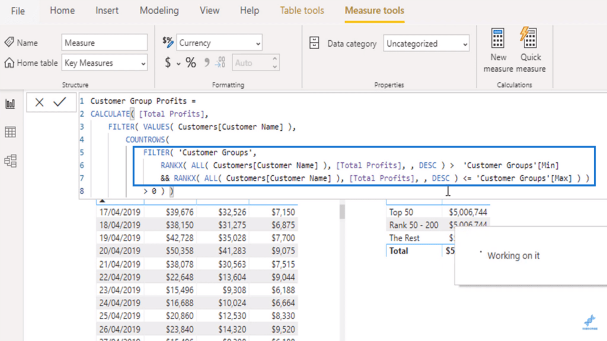Cancel the formula edit with X

tap(39, 102)
